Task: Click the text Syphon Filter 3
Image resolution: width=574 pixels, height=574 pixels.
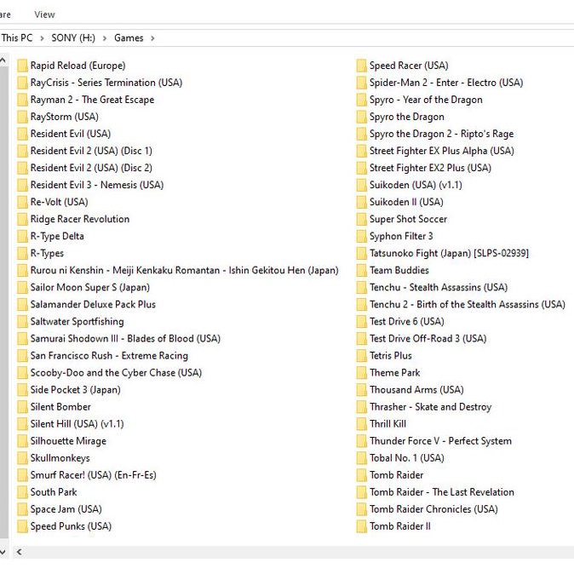Action: click(401, 236)
